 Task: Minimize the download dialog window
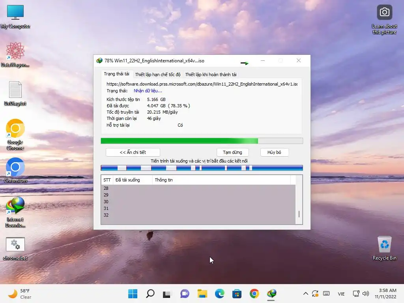coord(263,60)
